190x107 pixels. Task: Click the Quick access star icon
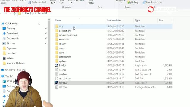[3, 23]
